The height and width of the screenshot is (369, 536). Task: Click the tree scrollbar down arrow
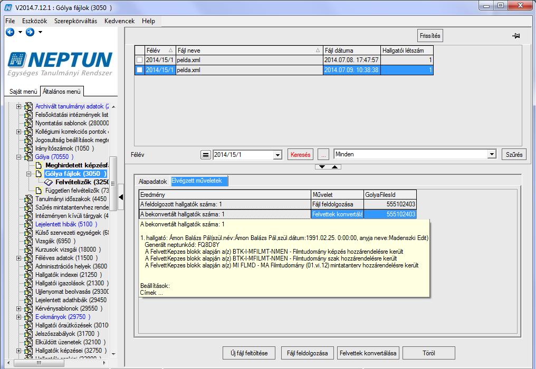(113, 354)
